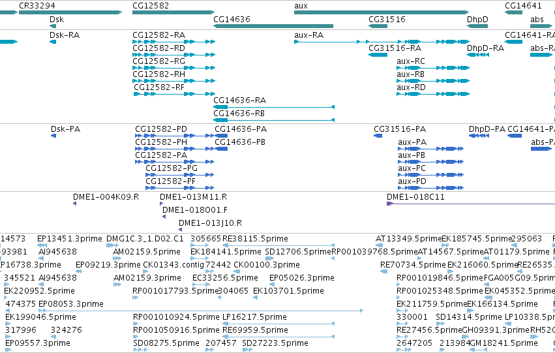
Task: Select the teal CR33294 gene arrow
Action: [x=70, y=12]
